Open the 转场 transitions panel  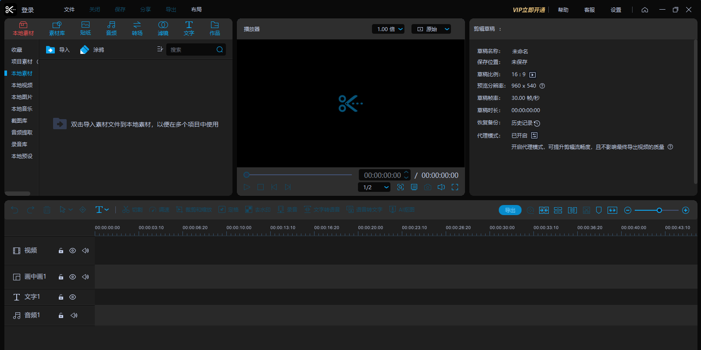click(x=137, y=28)
